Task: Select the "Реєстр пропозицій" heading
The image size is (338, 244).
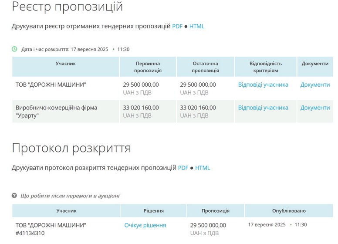Action: pyautogui.click(x=67, y=7)
